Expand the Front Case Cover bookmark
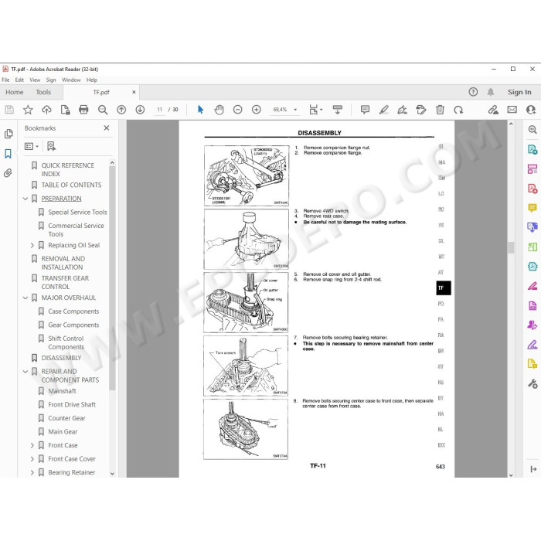 pos(32,459)
